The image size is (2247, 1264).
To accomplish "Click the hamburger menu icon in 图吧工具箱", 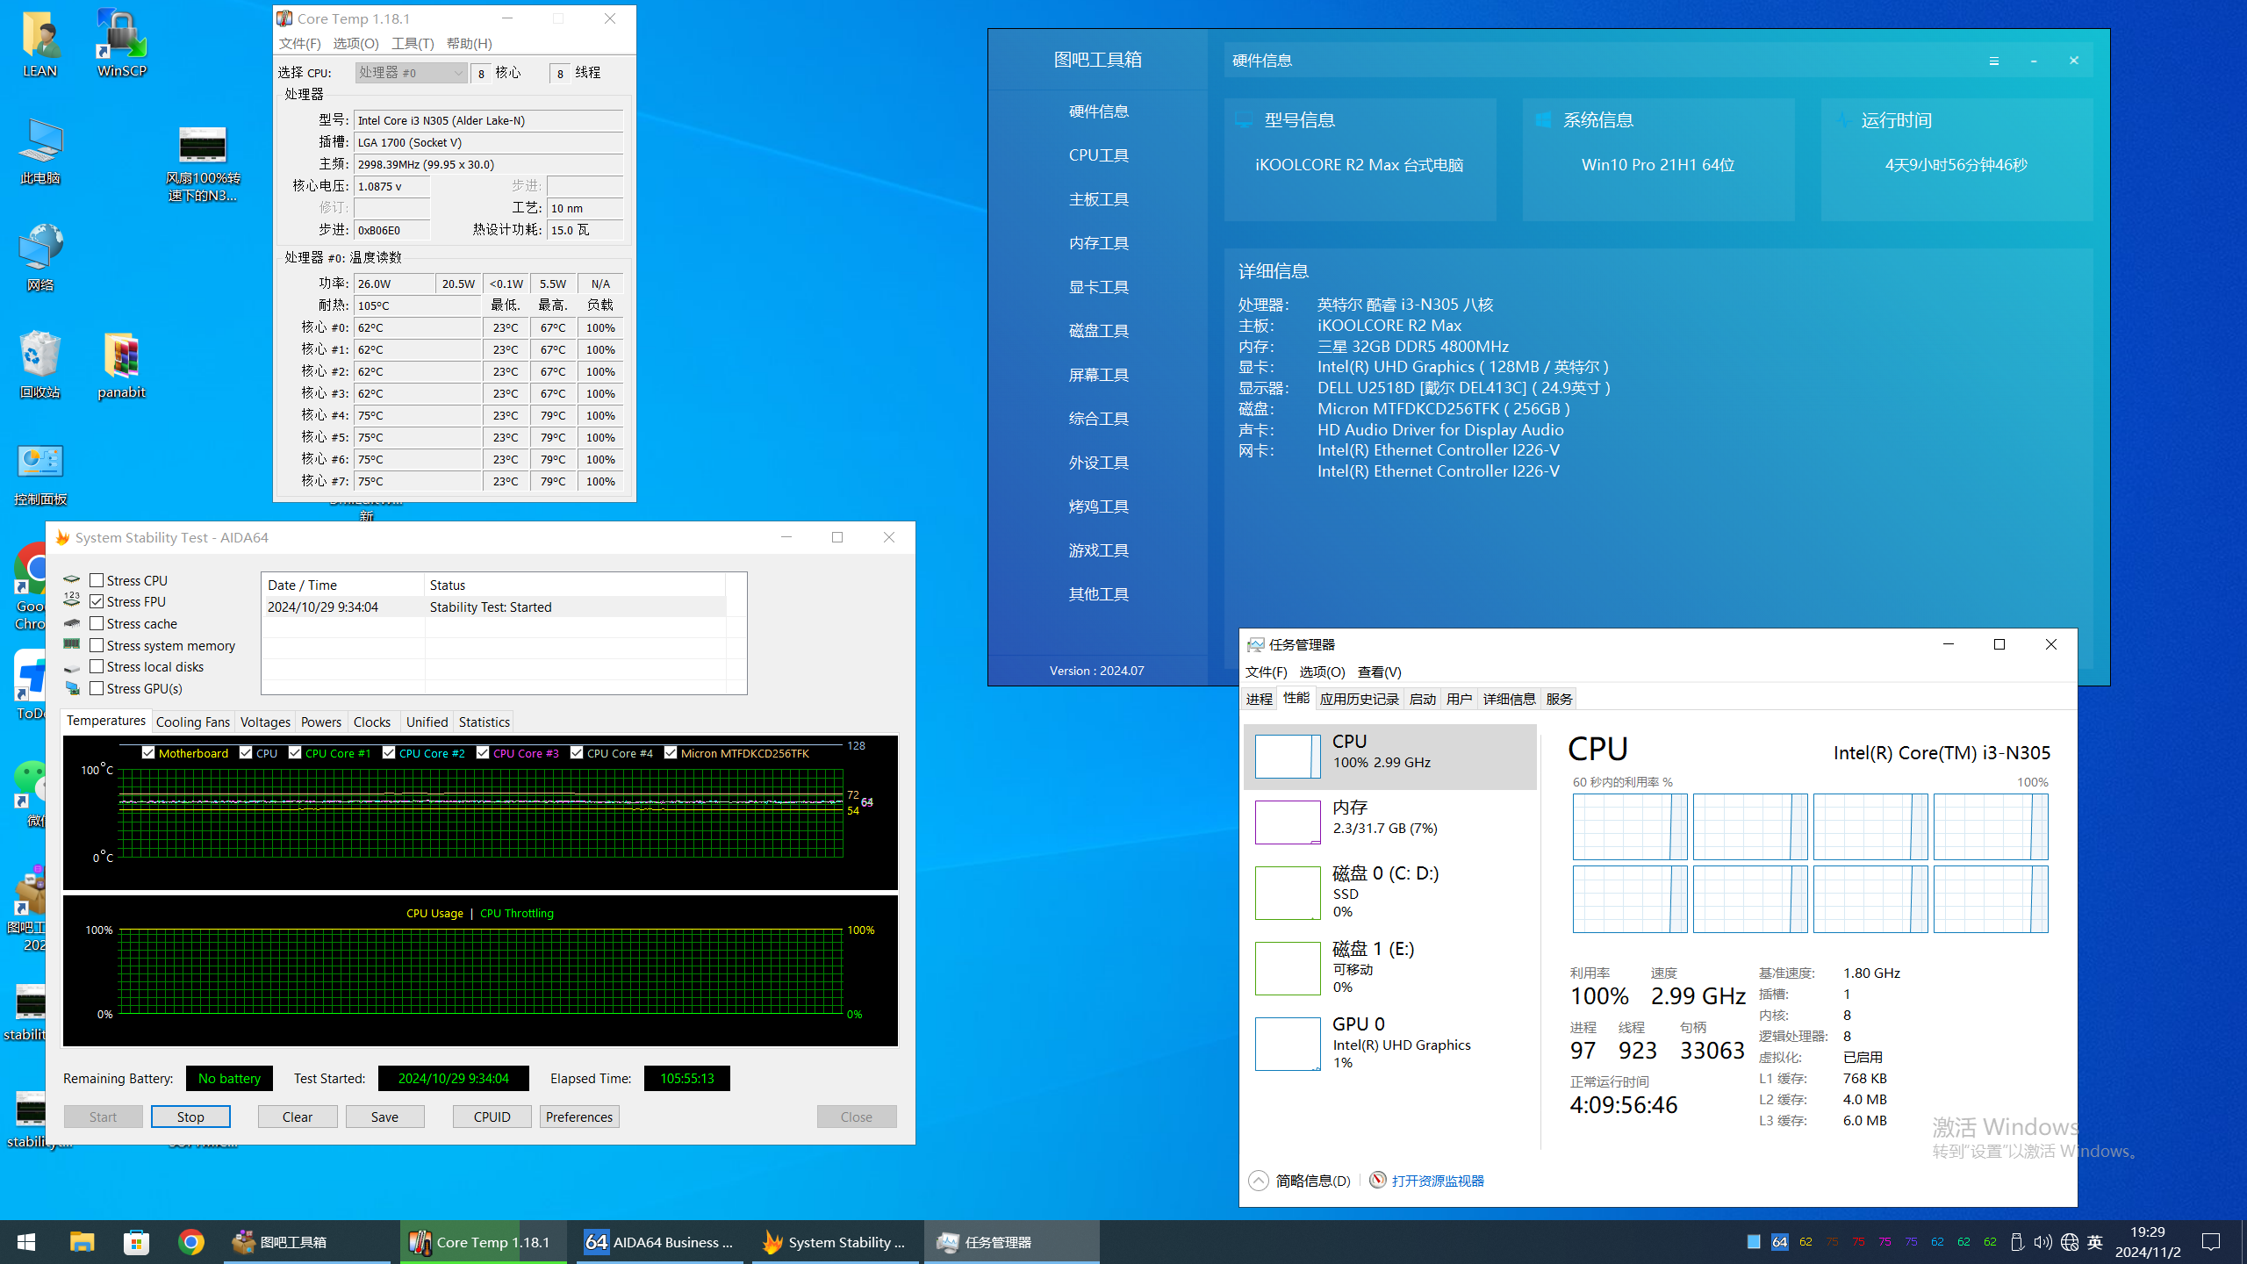I will 1993,61.
